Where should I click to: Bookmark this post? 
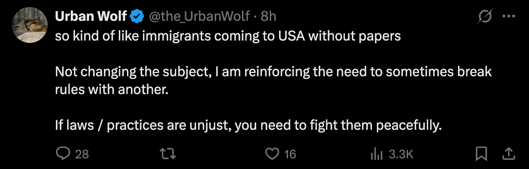481,154
